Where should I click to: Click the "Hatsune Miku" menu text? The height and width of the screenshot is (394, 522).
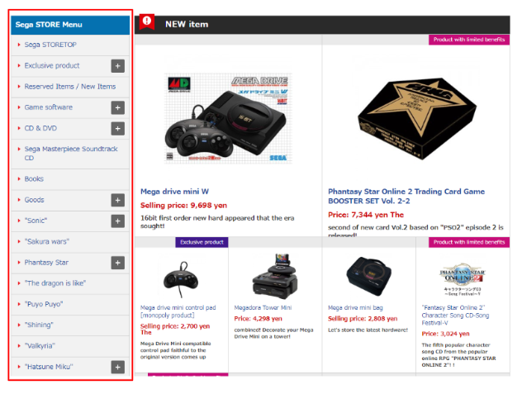tap(49, 367)
